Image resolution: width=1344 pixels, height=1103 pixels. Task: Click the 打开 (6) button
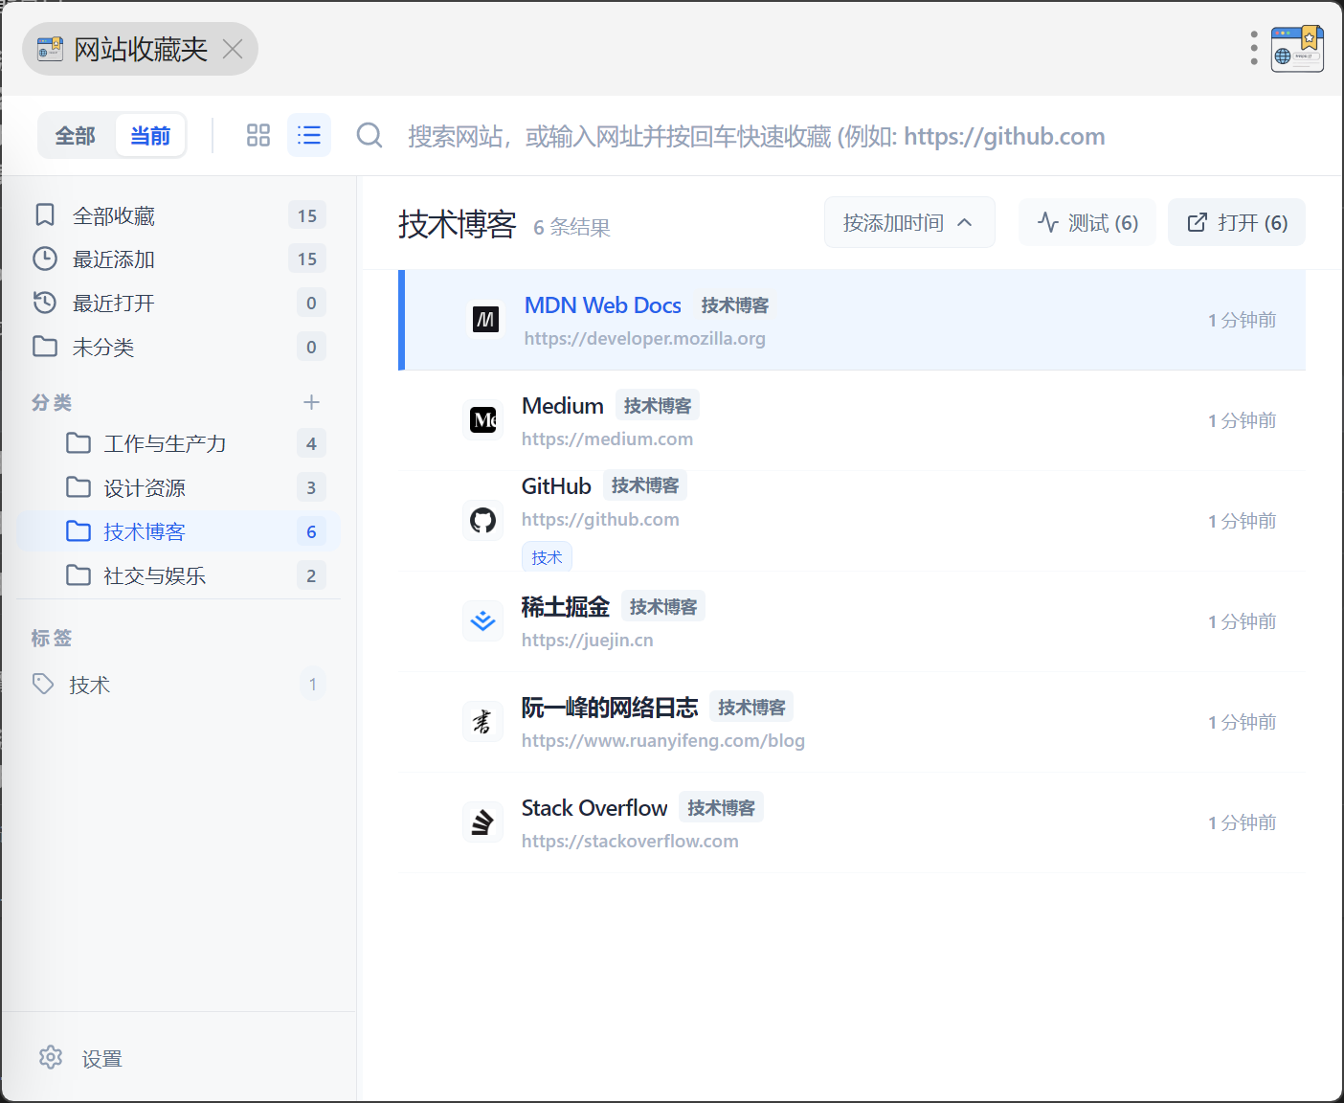coord(1237,223)
